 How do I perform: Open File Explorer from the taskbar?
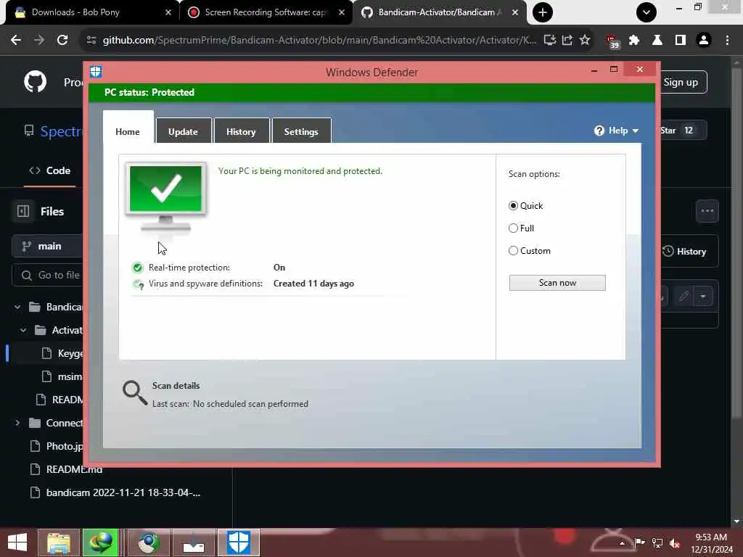[x=59, y=542]
